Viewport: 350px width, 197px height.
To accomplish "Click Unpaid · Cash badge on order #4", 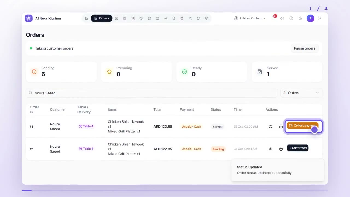I will [191, 149].
